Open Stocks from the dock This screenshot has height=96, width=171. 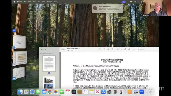point(74,92)
